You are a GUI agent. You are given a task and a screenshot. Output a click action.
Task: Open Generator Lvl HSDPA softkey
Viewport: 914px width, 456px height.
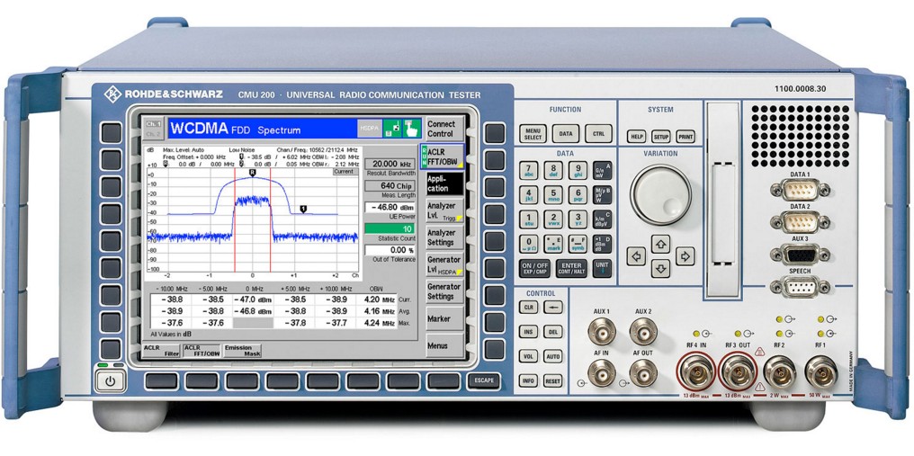(444, 265)
